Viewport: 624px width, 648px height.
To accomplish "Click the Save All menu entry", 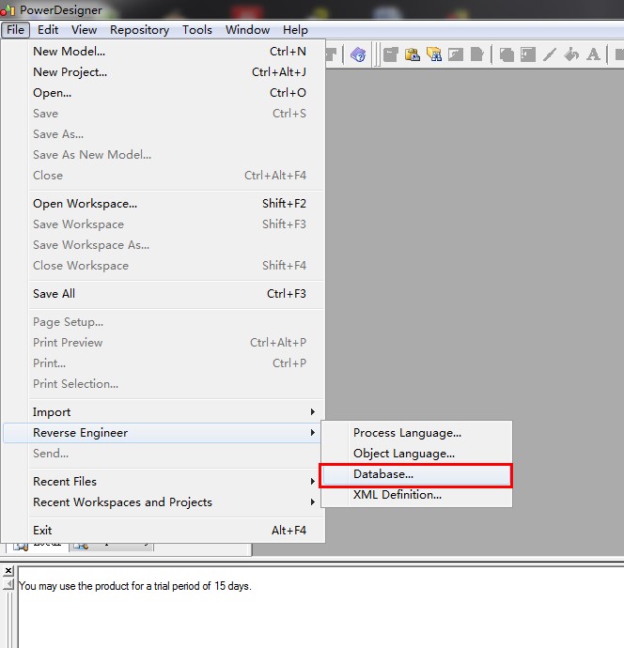I will click(x=55, y=294).
